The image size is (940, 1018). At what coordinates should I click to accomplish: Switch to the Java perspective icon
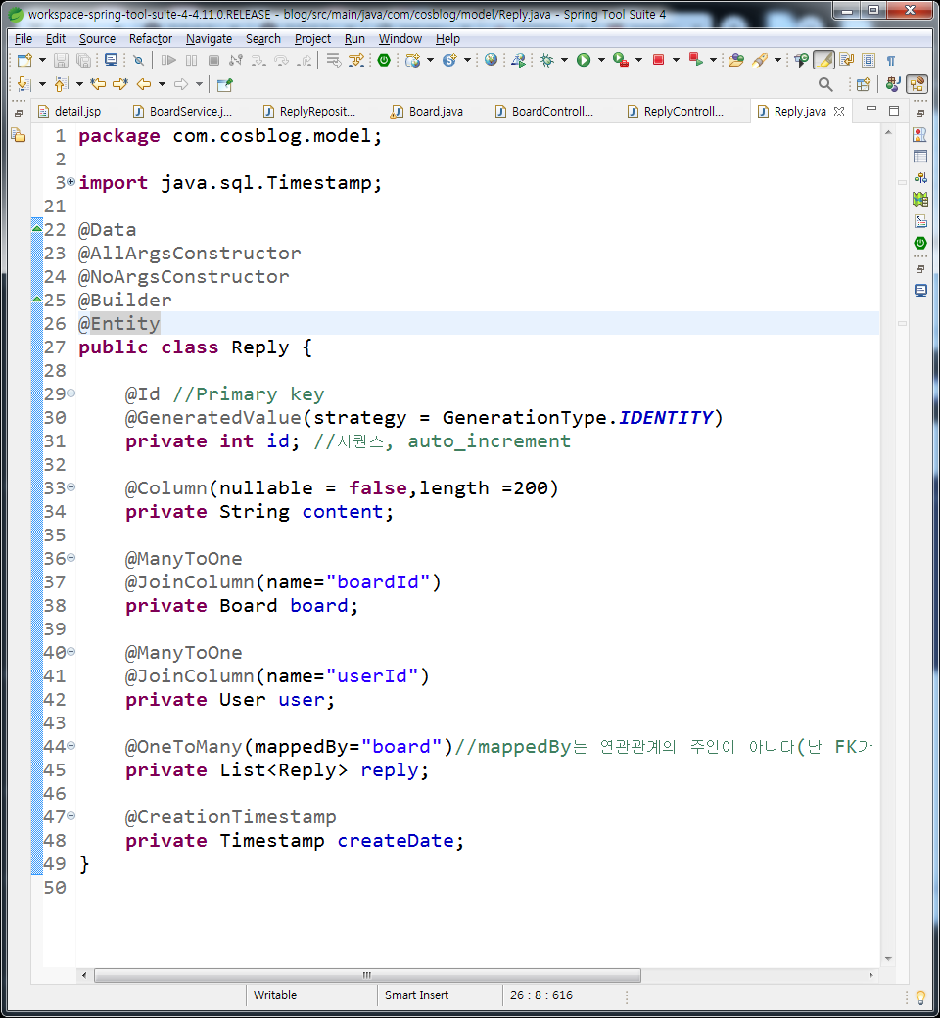[x=893, y=84]
